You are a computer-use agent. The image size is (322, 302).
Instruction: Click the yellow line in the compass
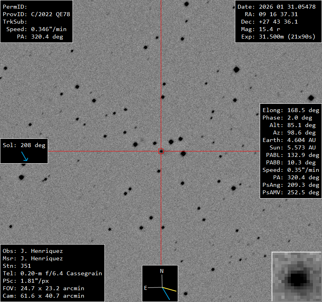pyautogui.click(x=169, y=289)
